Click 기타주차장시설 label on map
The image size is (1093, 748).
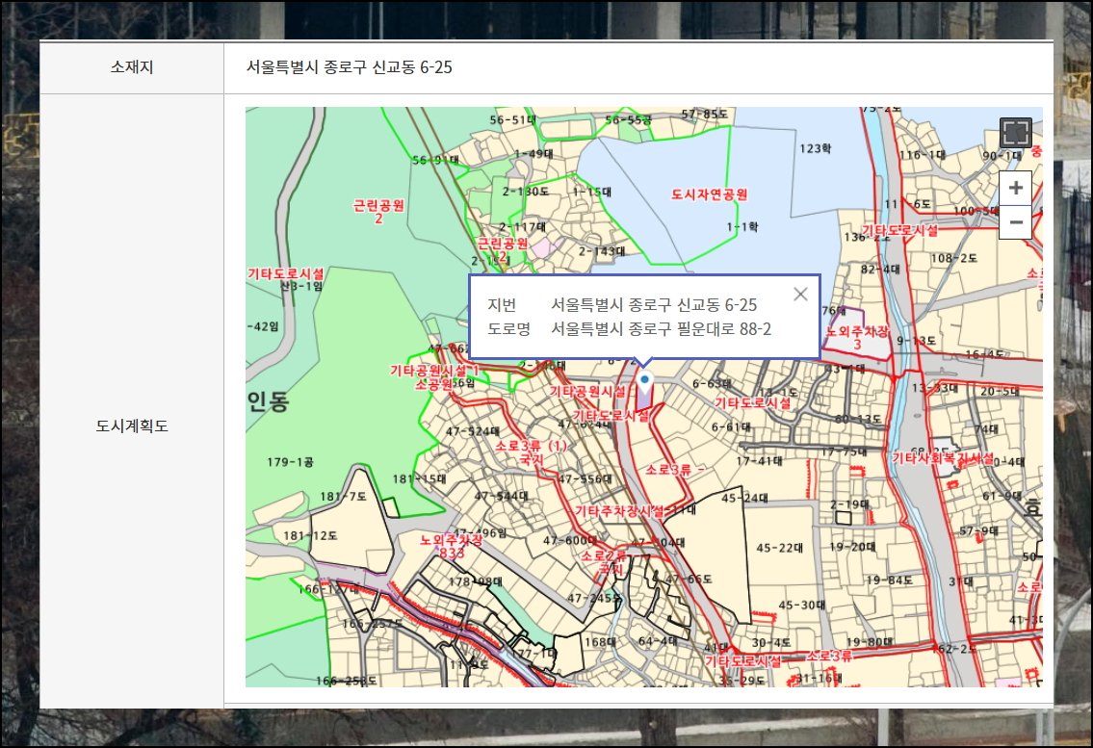619,511
